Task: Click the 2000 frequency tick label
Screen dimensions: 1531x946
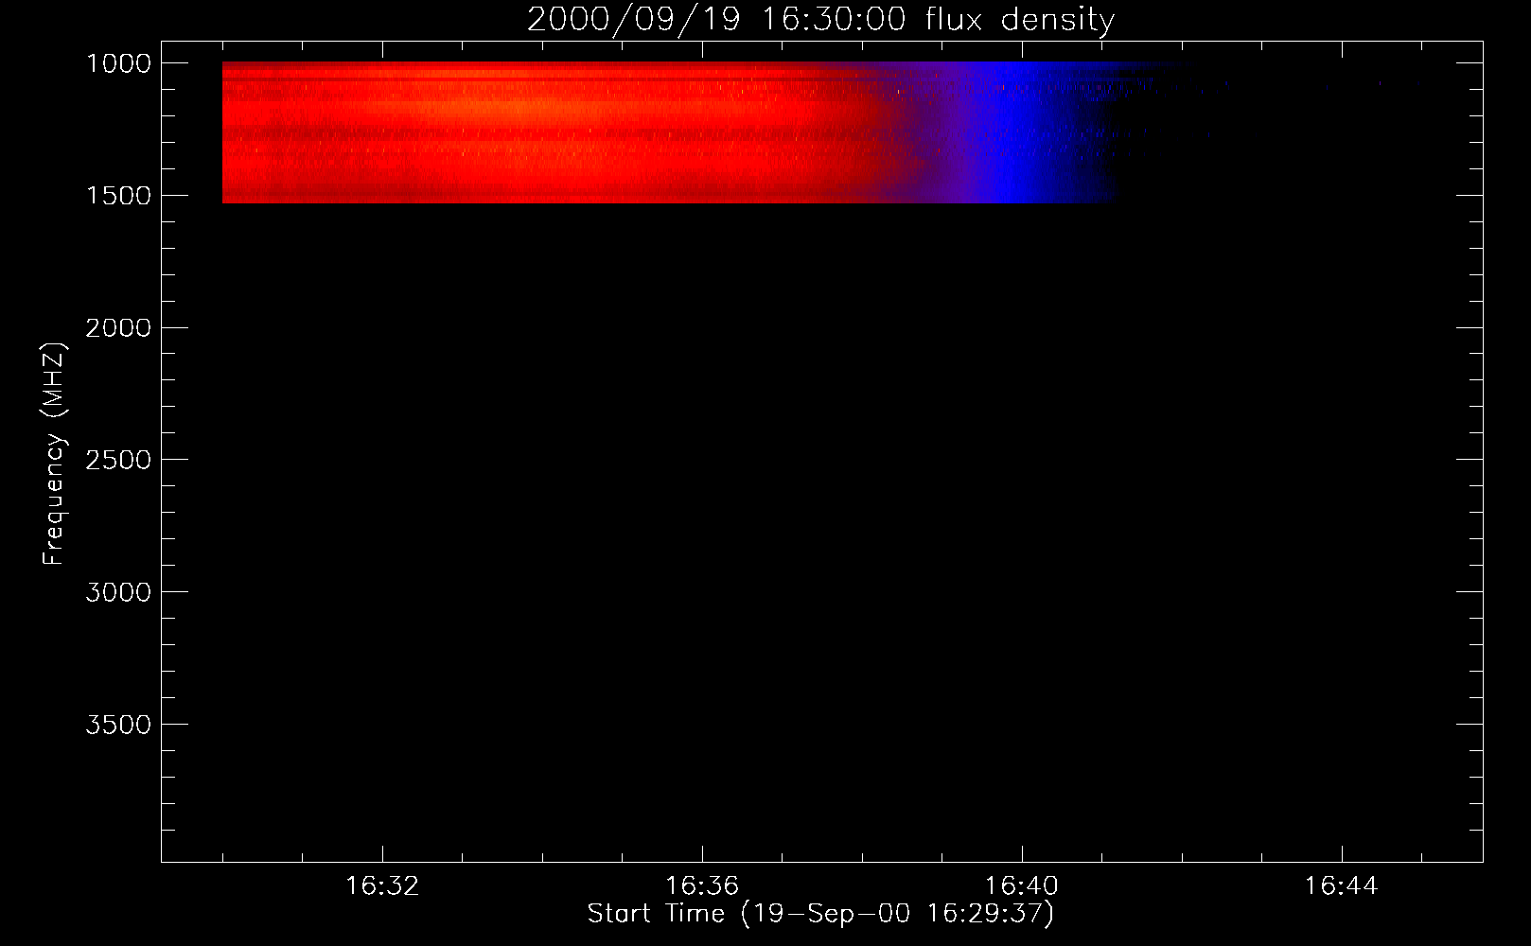Action: pos(118,328)
